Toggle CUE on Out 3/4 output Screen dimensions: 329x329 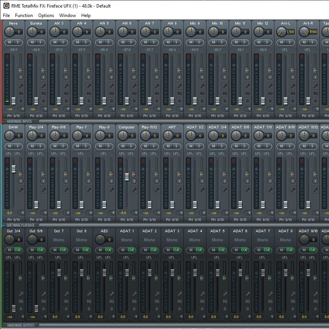[x=18, y=250]
